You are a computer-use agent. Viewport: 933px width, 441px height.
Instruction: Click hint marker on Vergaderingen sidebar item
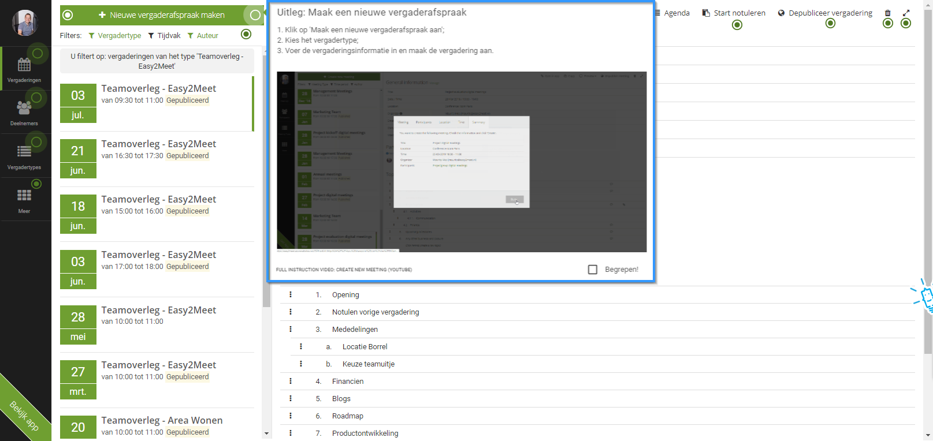click(x=38, y=54)
